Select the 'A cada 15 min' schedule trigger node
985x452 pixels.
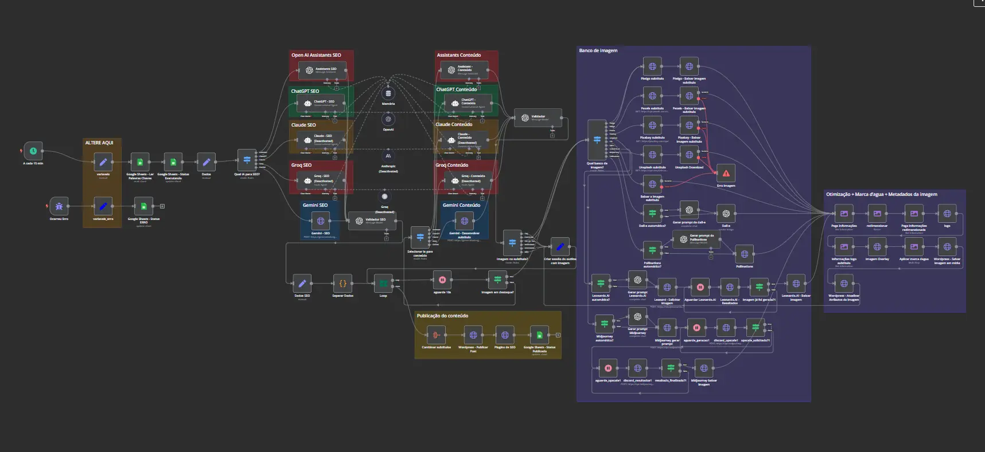(33, 151)
